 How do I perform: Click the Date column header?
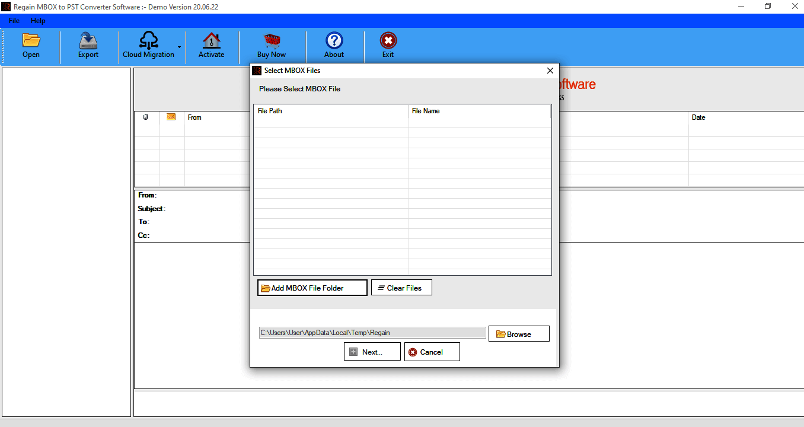pos(698,117)
